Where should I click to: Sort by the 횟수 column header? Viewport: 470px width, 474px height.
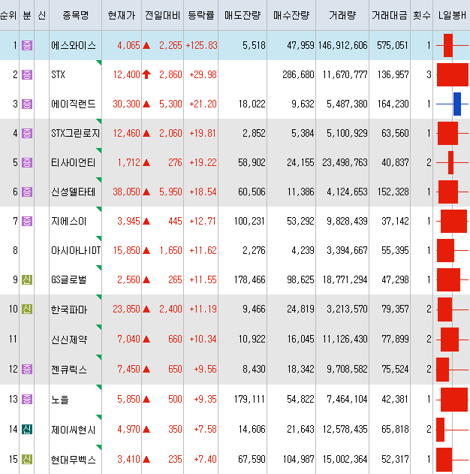(x=422, y=15)
